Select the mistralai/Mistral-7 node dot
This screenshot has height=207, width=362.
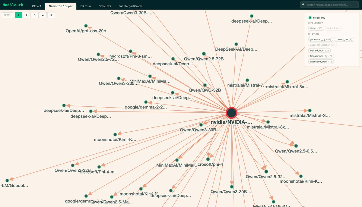pyautogui.click(x=247, y=80)
